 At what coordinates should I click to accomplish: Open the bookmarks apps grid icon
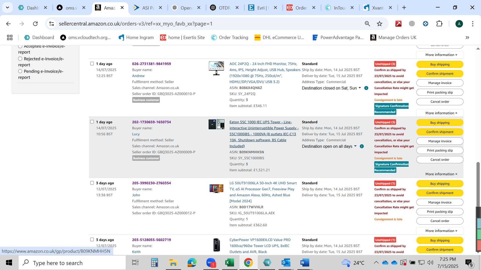tap(10, 37)
